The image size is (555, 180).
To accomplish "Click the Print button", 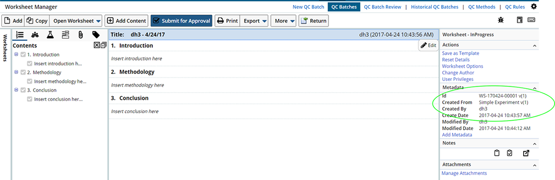I will coord(227,21).
